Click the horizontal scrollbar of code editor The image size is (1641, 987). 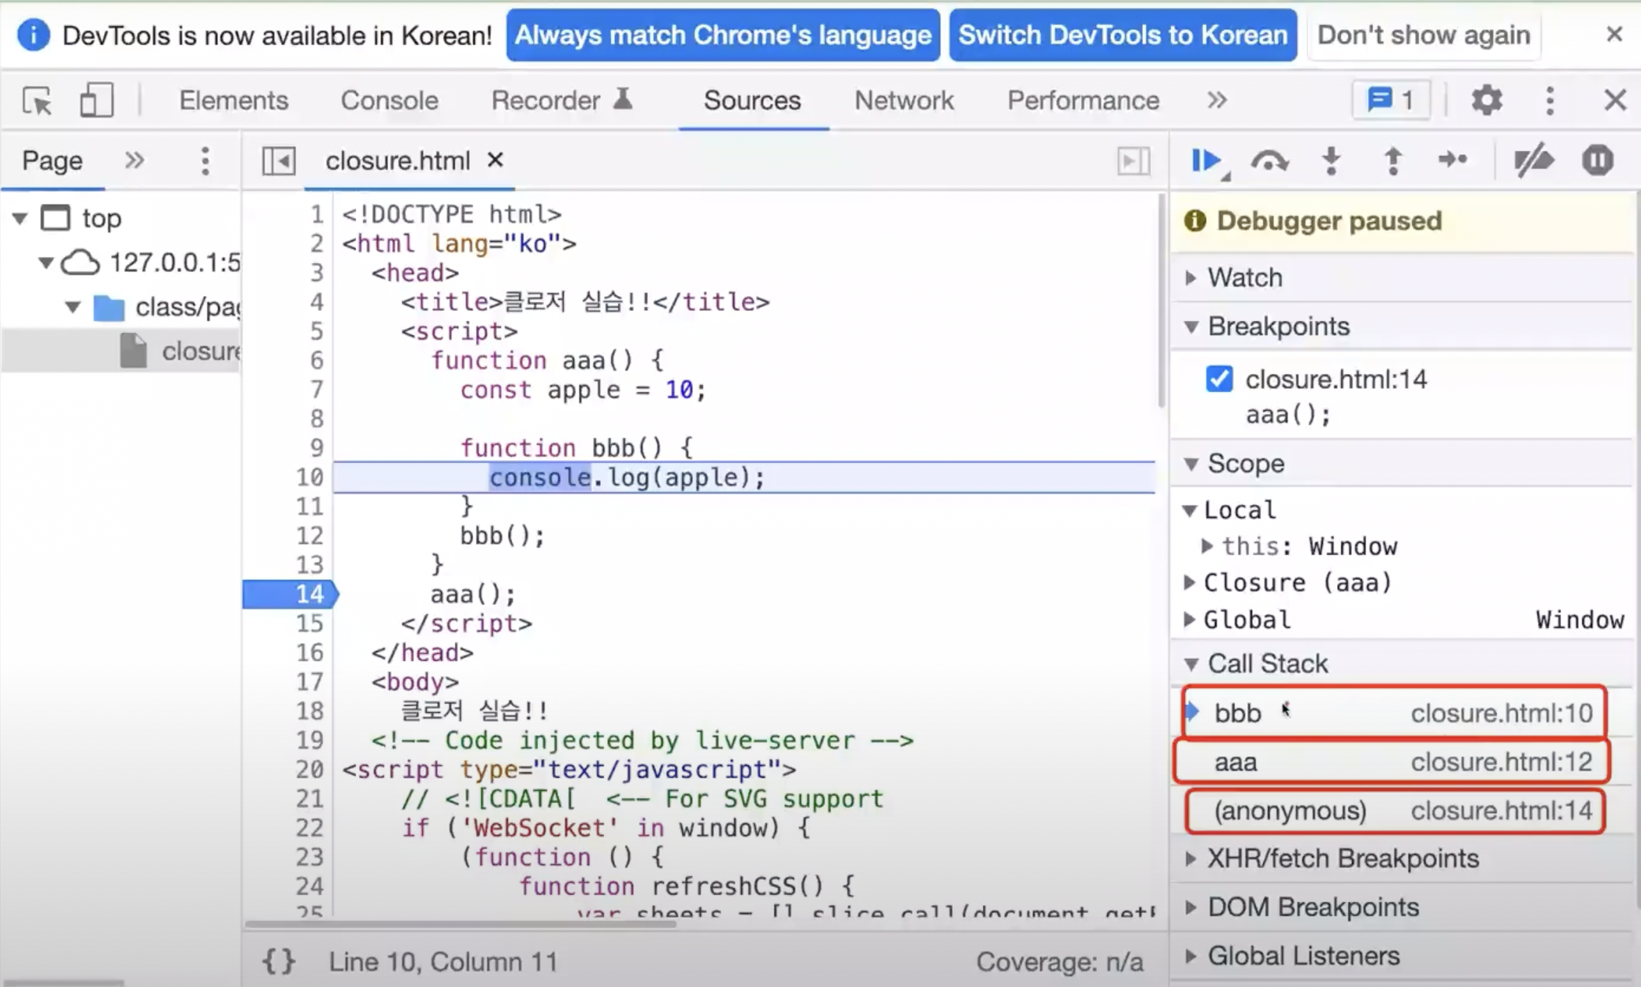[461, 924]
